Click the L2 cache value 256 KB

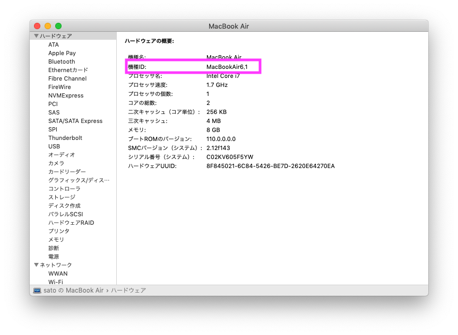[217, 112]
